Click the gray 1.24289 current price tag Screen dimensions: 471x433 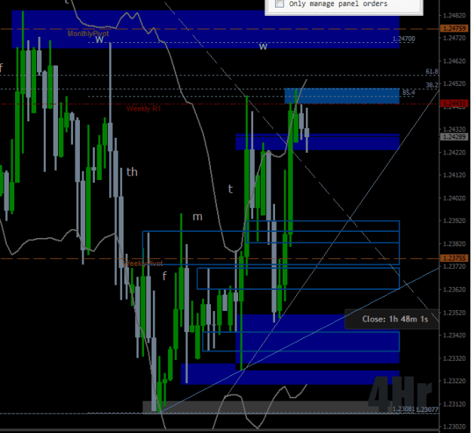pos(454,137)
